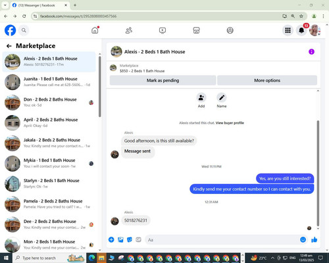Image resolution: width=329 pixels, height=263 pixels.
Task: Open the account profile picture menu
Action: pyautogui.click(x=315, y=30)
